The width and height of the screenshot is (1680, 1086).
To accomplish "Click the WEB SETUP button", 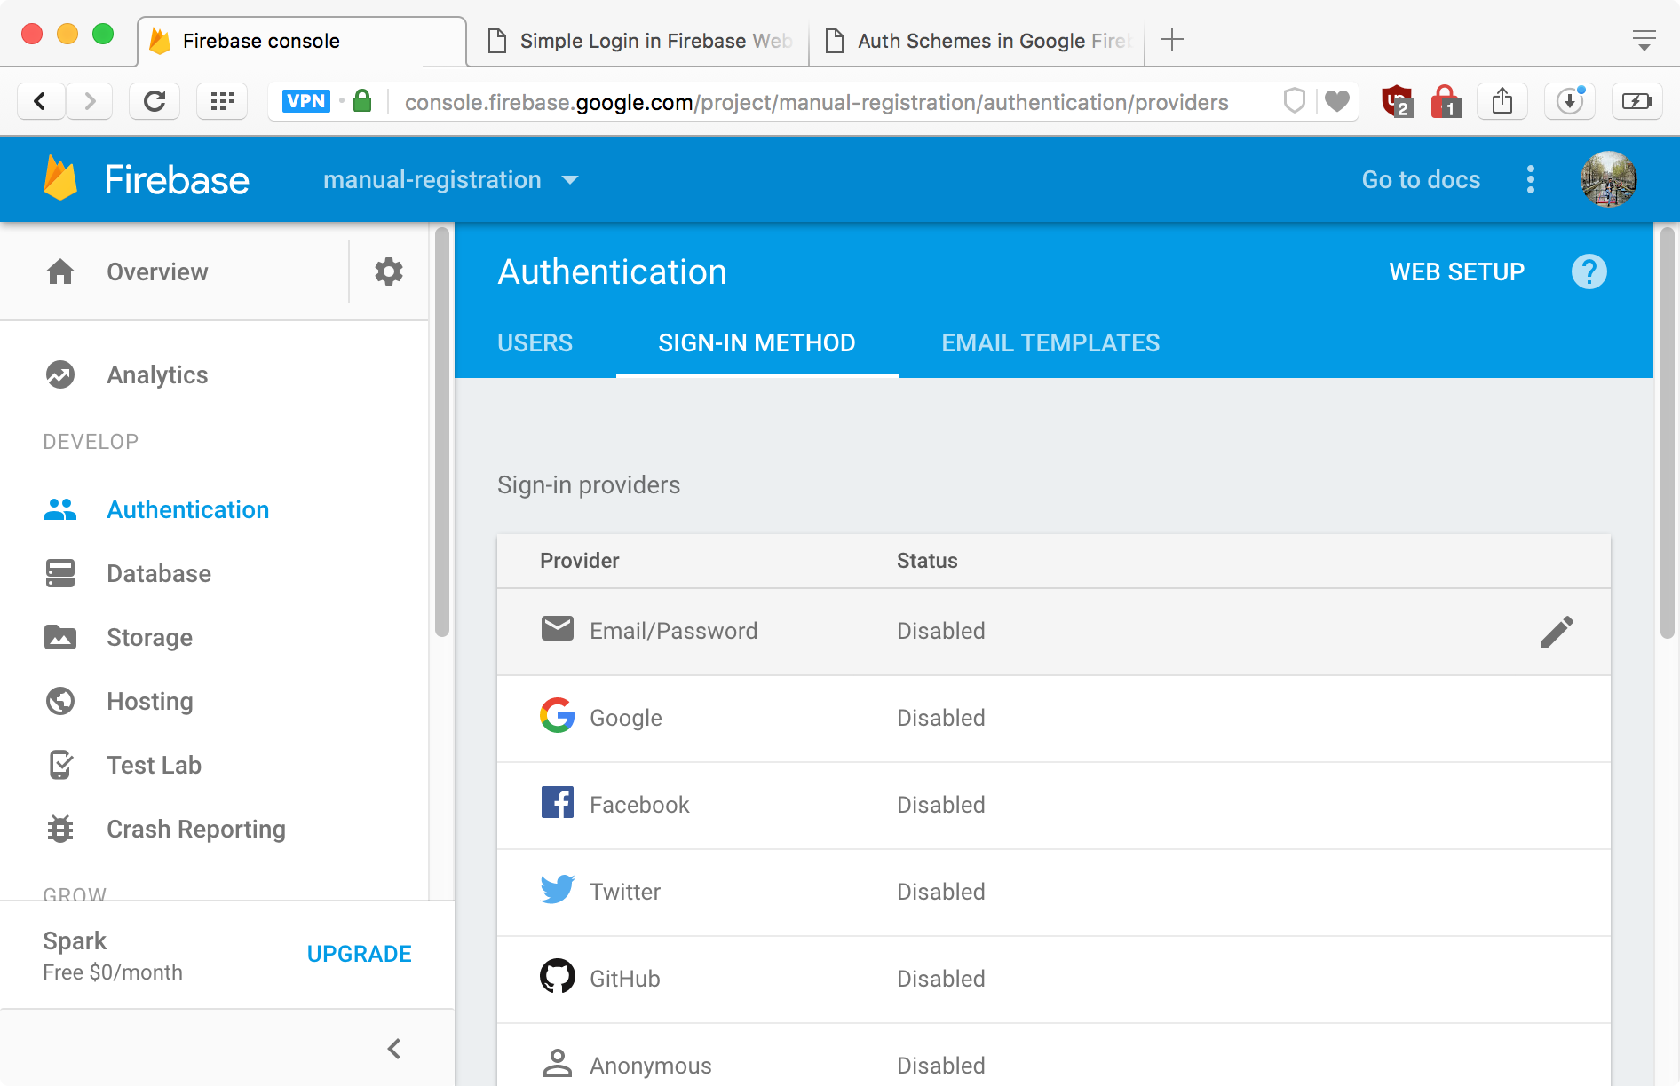I will 1457,271.
